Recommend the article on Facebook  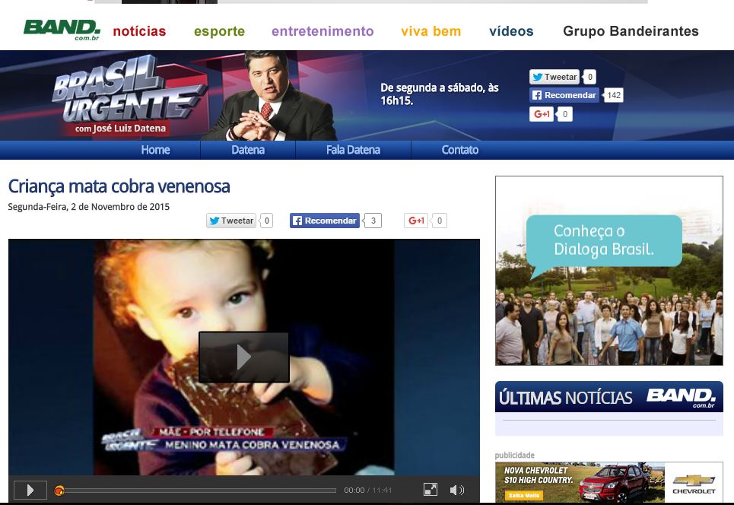[324, 221]
